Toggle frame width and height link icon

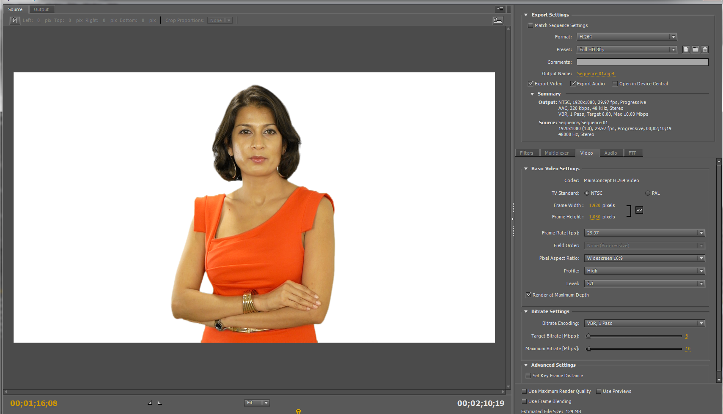point(639,210)
